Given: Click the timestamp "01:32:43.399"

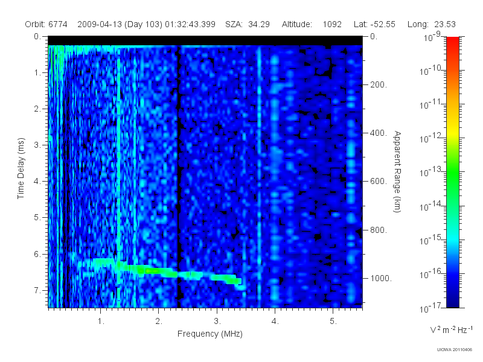Looking at the screenshot, I should (190, 24).
